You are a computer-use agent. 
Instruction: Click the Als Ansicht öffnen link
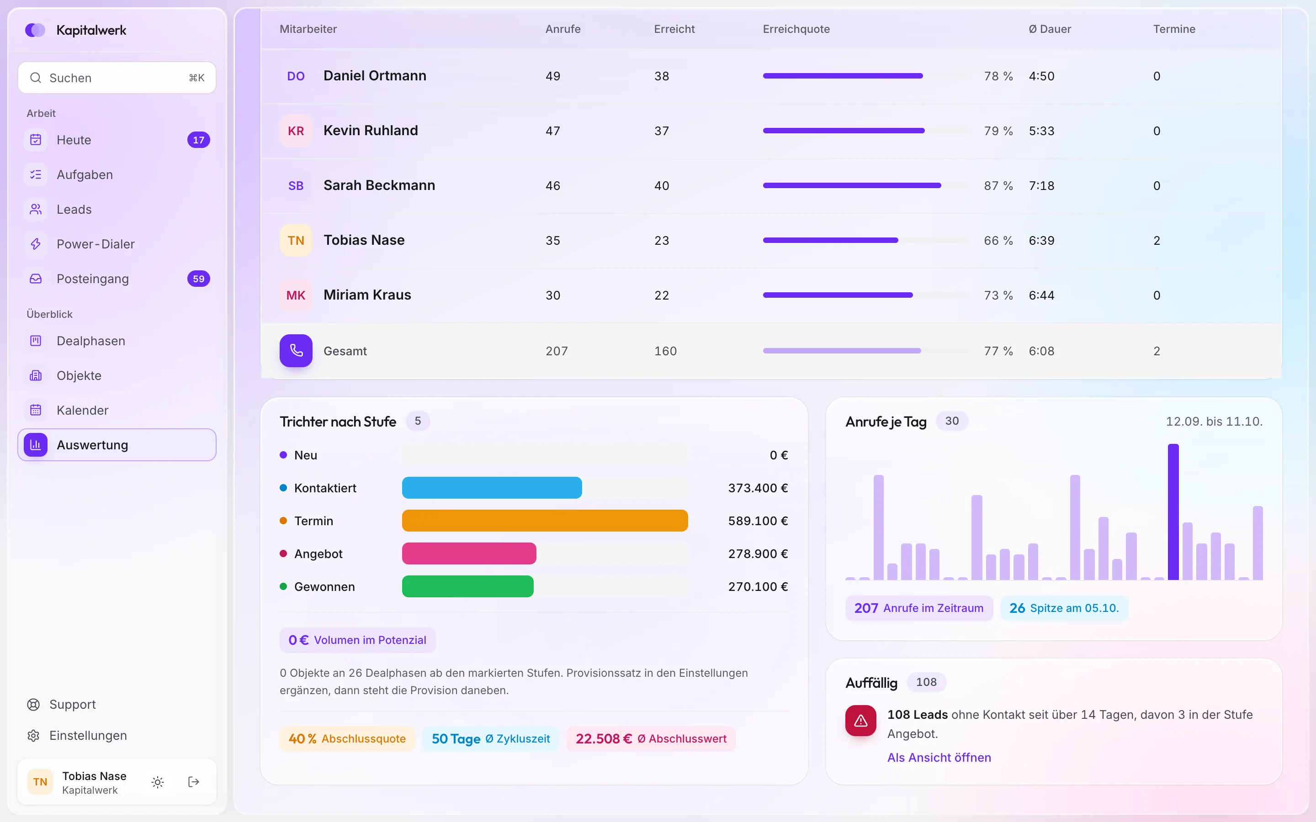pyautogui.click(x=939, y=757)
